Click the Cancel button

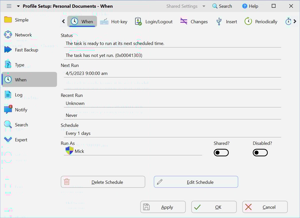(265, 207)
